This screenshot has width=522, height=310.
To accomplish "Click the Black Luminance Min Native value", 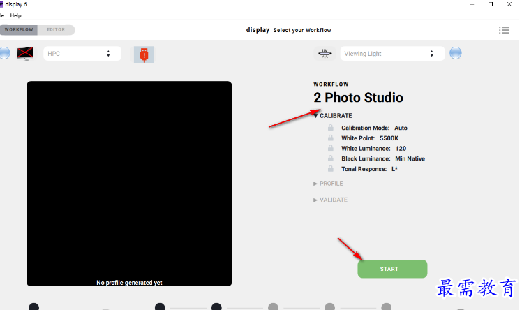I will click(x=410, y=158).
